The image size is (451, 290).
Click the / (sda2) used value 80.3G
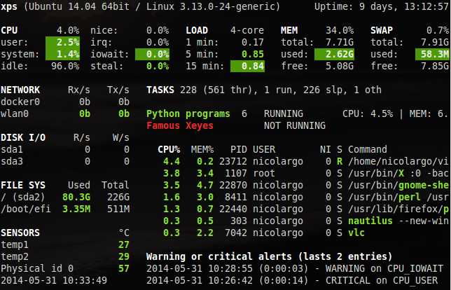click(76, 197)
